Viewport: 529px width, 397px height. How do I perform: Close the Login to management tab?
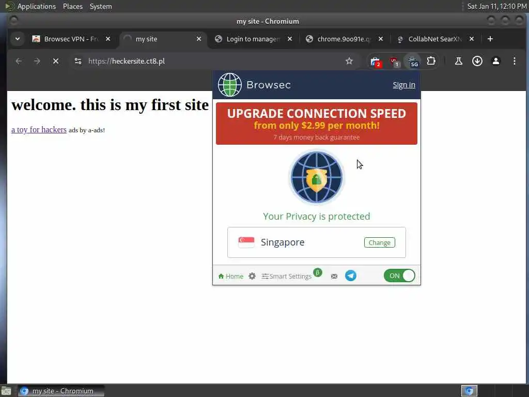[290, 39]
